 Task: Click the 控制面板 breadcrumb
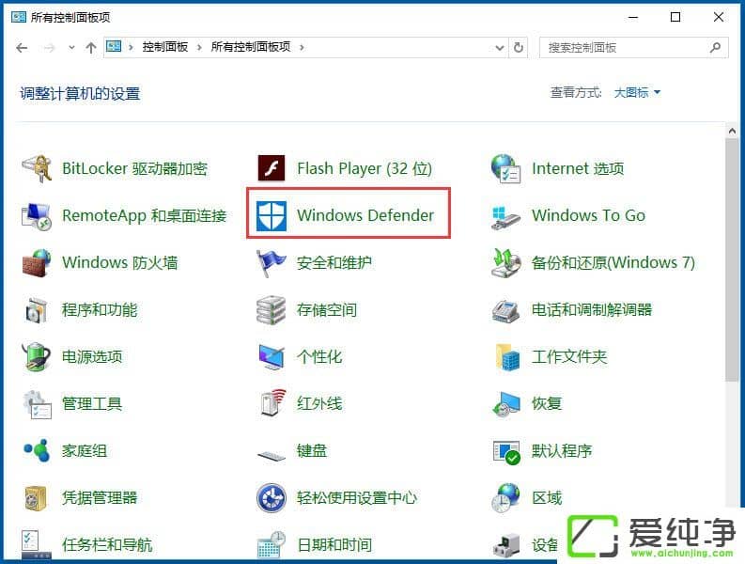tap(164, 47)
